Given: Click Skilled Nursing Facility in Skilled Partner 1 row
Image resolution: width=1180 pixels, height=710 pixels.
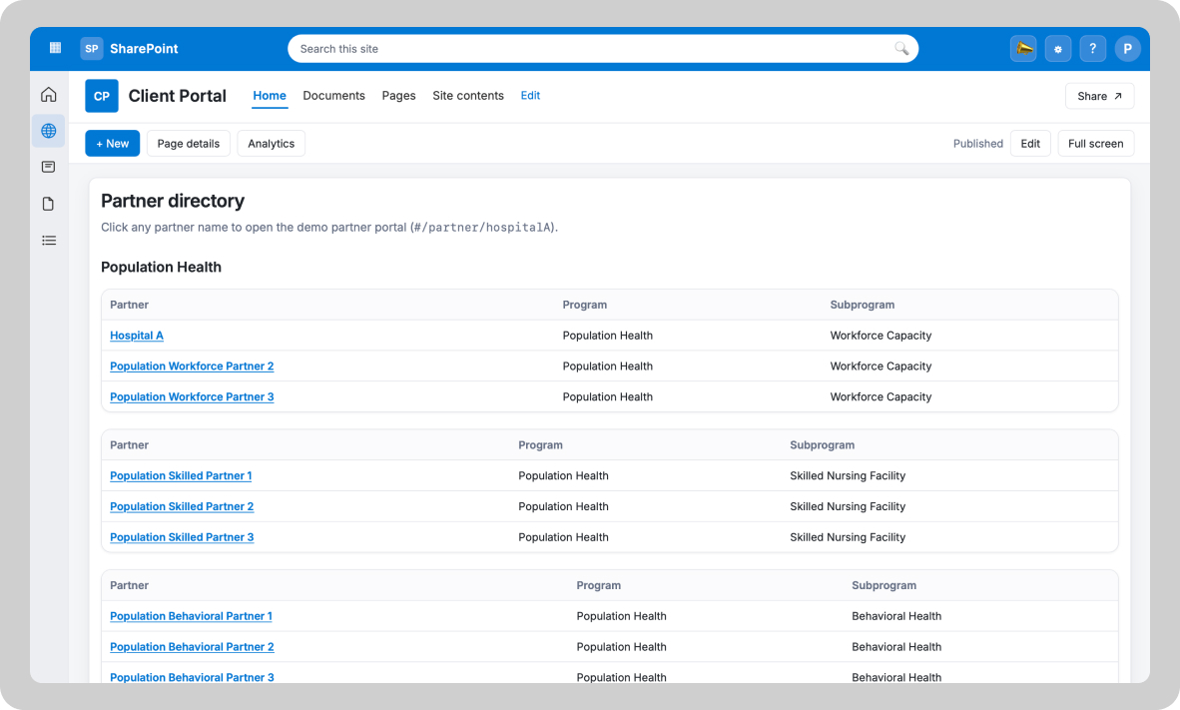Looking at the screenshot, I should pyautogui.click(x=848, y=476).
